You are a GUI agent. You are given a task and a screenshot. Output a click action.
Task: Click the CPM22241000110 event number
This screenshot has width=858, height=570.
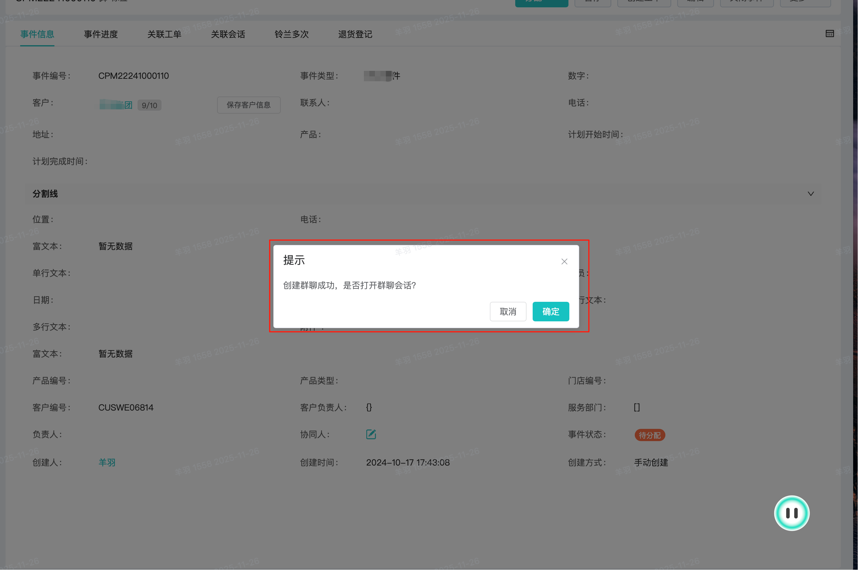133,76
